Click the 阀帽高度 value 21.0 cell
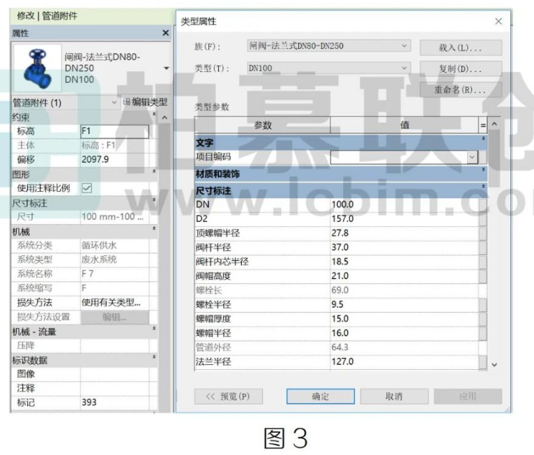 pos(404,276)
